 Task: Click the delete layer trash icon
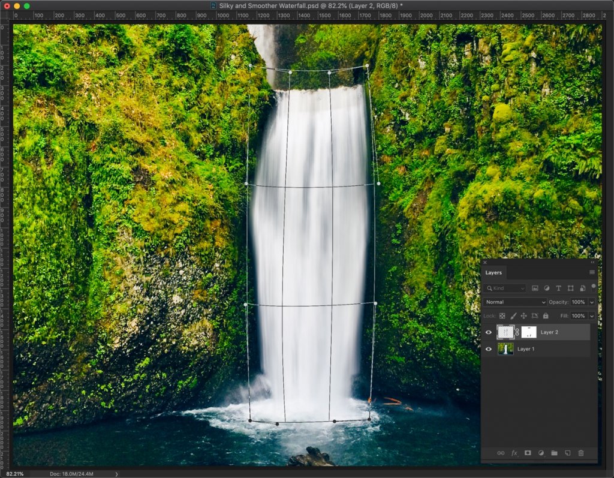pos(581,453)
